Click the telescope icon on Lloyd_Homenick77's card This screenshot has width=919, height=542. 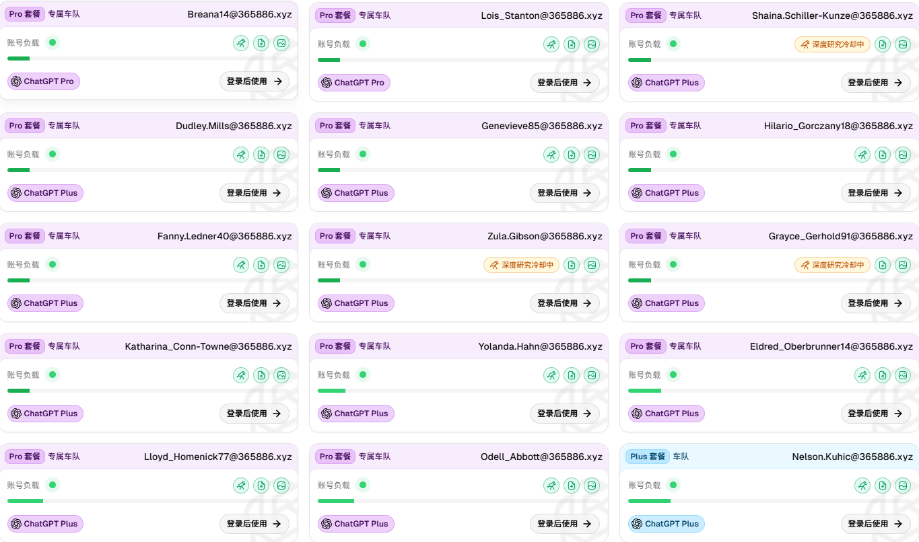(241, 486)
